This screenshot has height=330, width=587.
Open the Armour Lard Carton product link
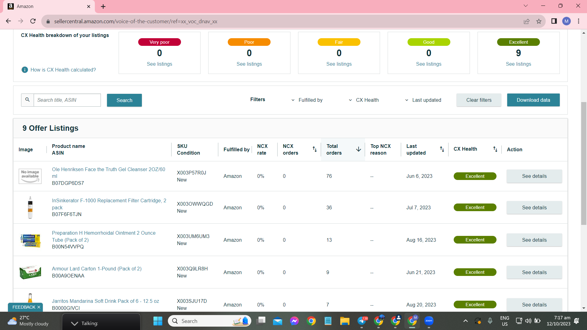pos(97,269)
